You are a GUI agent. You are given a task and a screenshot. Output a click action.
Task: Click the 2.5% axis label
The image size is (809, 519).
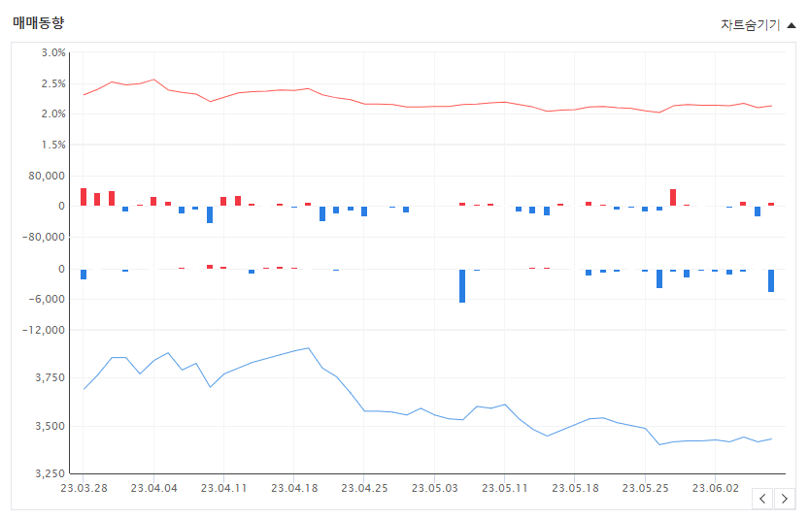coord(53,83)
